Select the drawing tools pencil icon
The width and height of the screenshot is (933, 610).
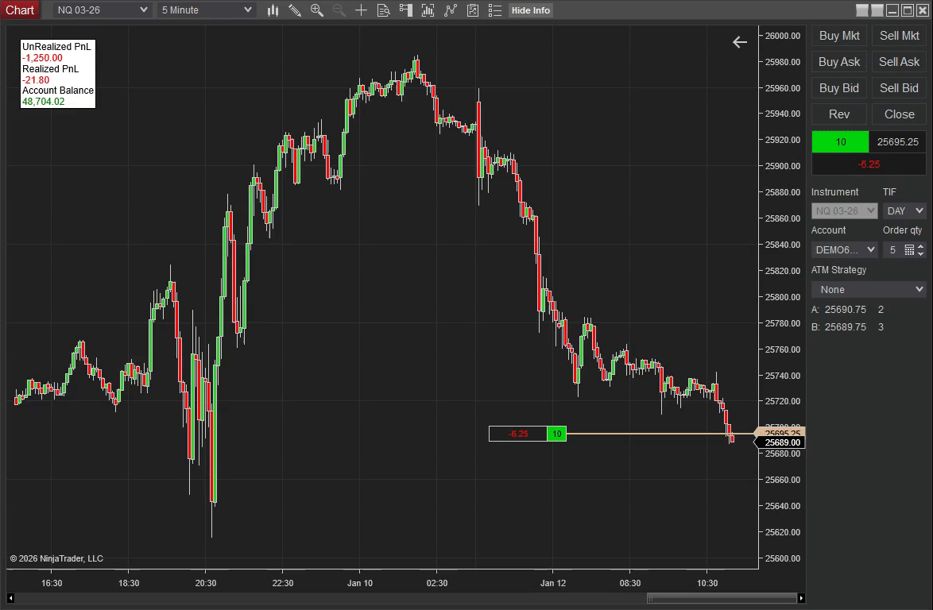click(x=295, y=10)
